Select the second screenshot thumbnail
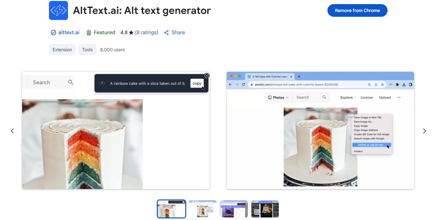The height and width of the screenshot is (220, 440). 203,209
